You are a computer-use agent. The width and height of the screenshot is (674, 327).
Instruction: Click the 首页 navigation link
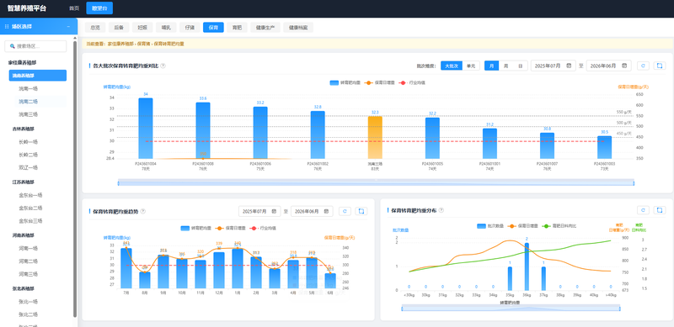[x=74, y=8]
